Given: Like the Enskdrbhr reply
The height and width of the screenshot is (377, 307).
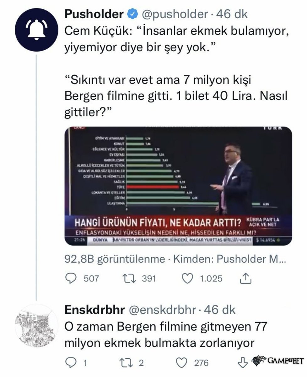Looking at the screenshot, I should [x=182, y=363].
